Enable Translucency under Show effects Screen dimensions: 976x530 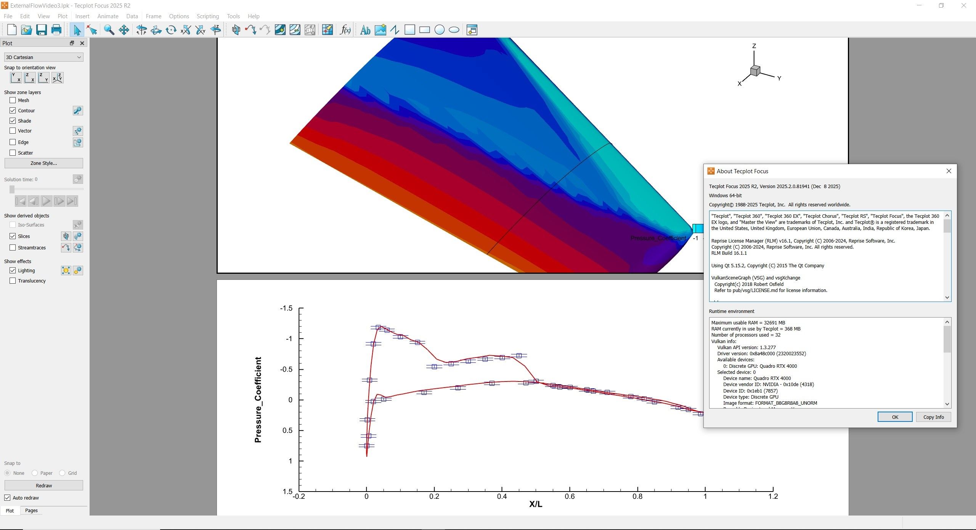(13, 281)
